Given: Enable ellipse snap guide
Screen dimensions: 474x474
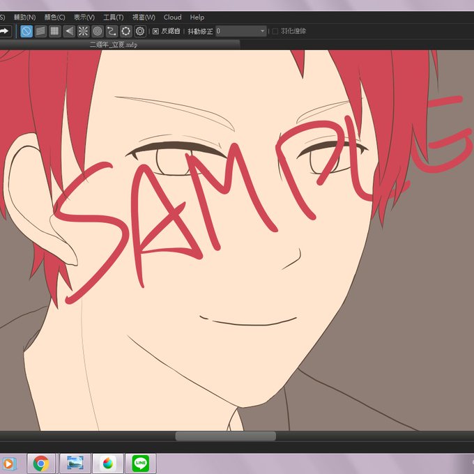Looking at the screenshot, I should [125, 31].
